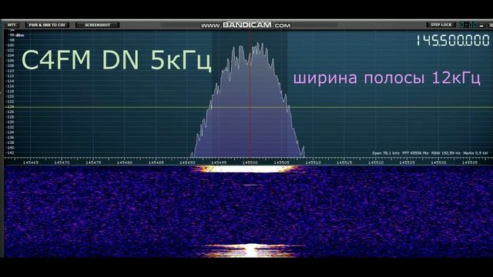Toggle the STEP LOCK button
The image size is (493, 277).
tap(441, 25)
